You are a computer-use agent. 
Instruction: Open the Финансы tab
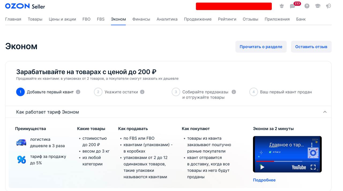[141, 19]
